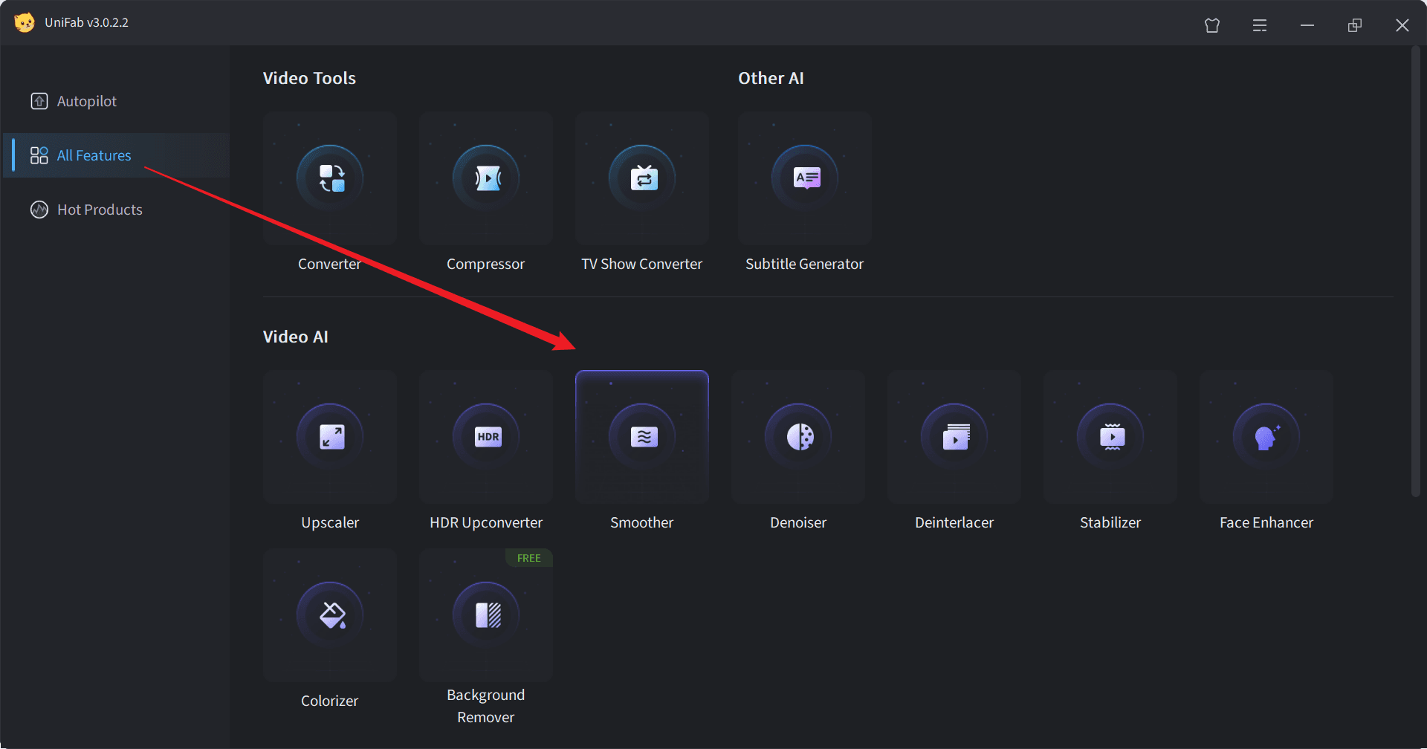
Task: Open Background Remover tool
Action: pos(486,616)
